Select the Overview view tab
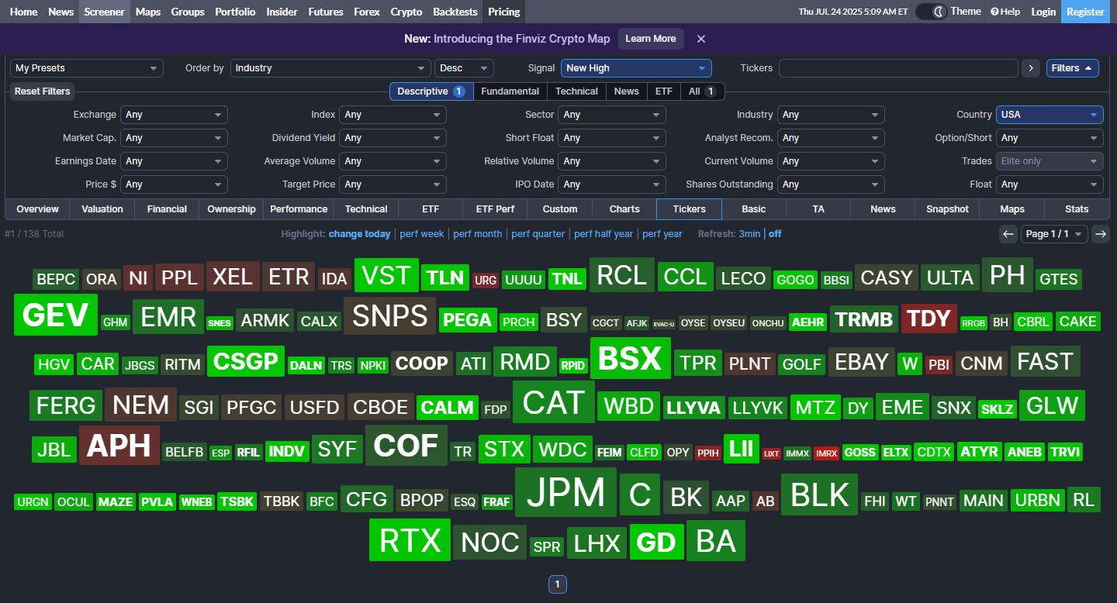Screen dimensions: 1117x603 pos(37,209)
